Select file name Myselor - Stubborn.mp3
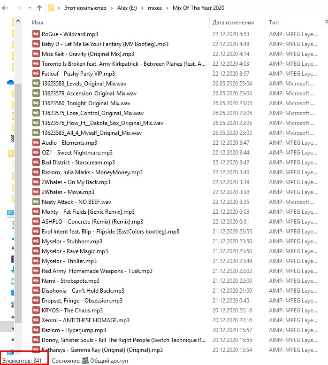 click(72, 241)
